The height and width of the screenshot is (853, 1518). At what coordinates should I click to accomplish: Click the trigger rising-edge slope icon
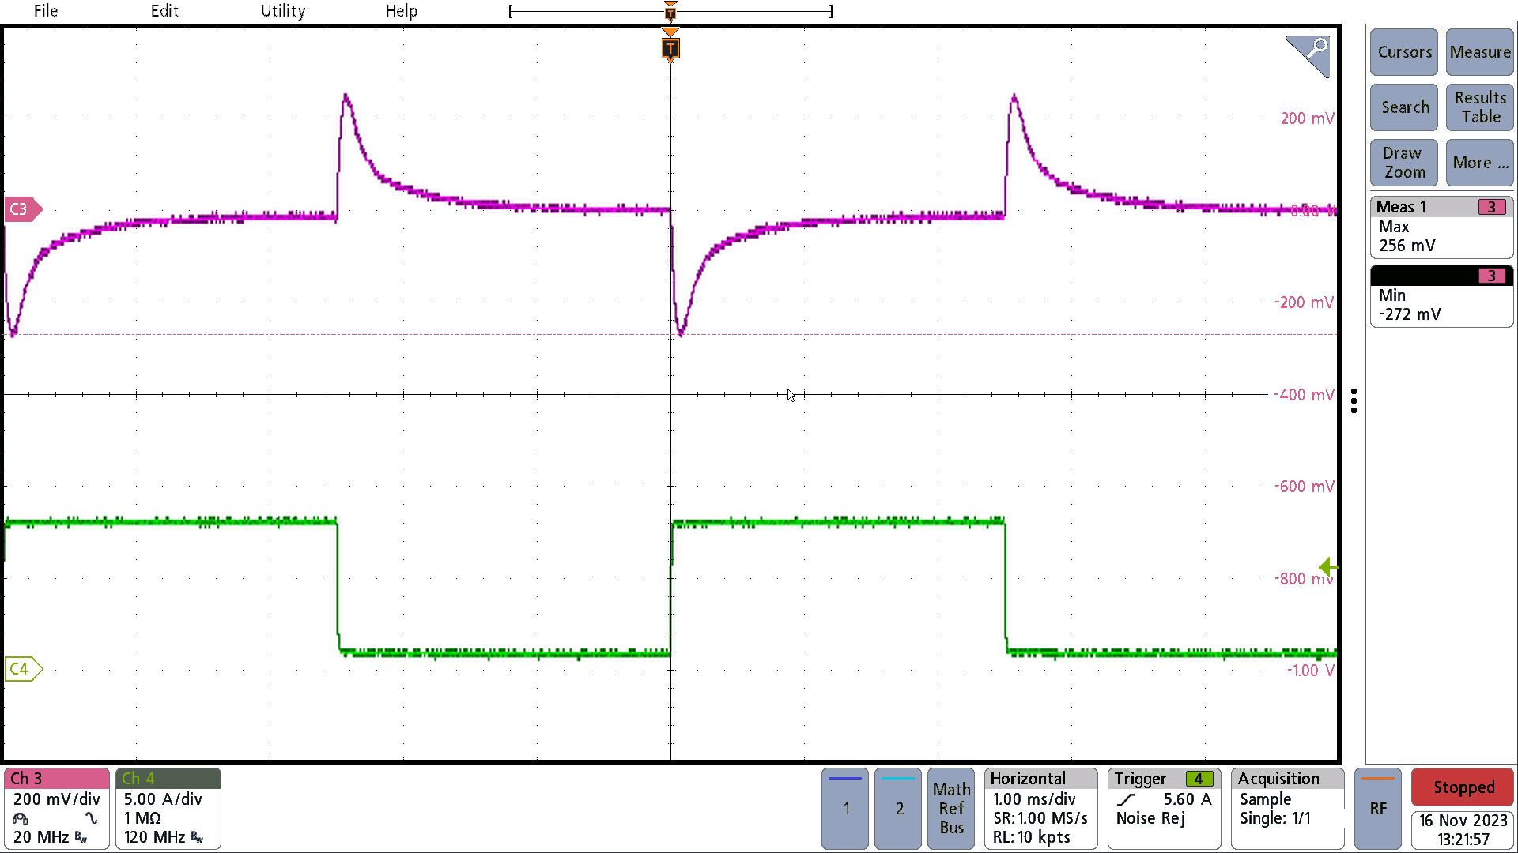coord(1126,799)
